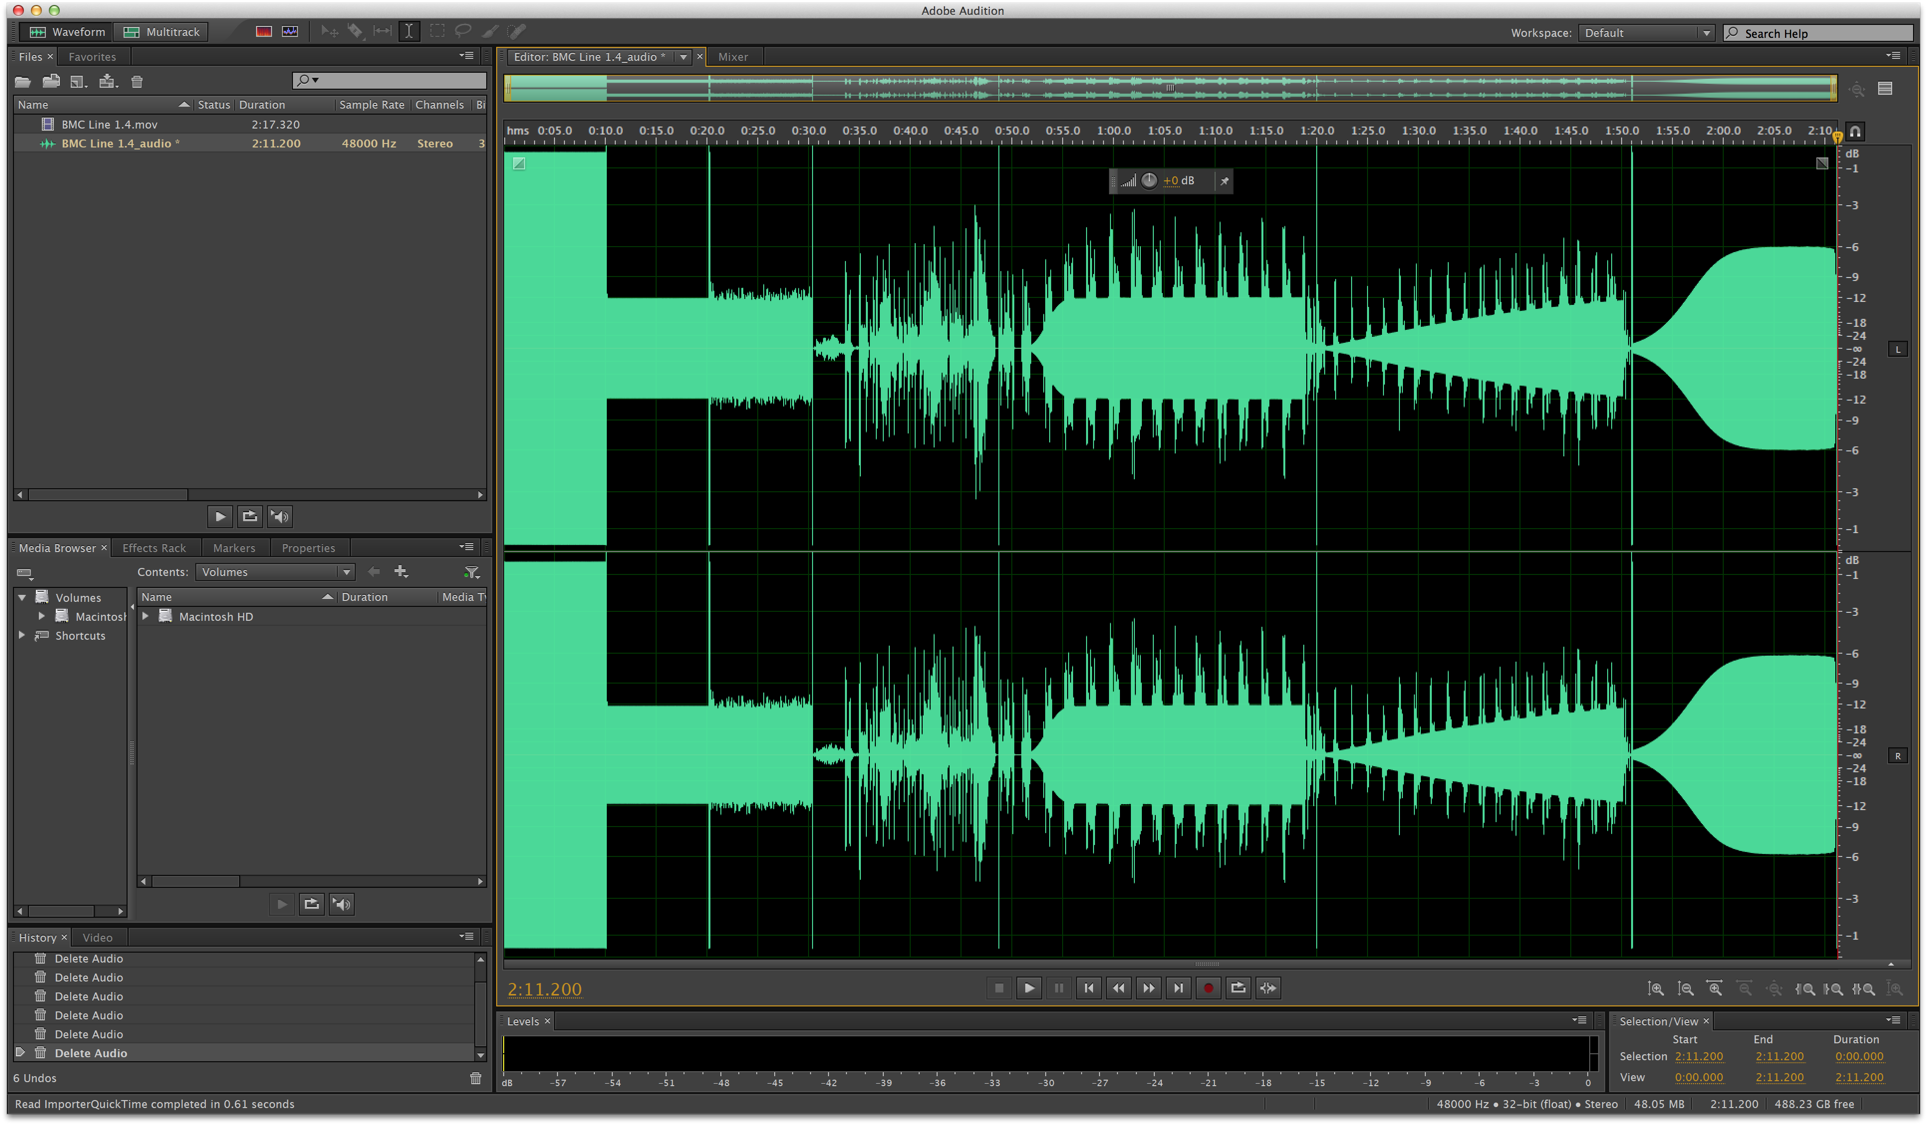Adjust the amplitude knob in the HUD
1927x1125 pixels.
coord(1149,181)
